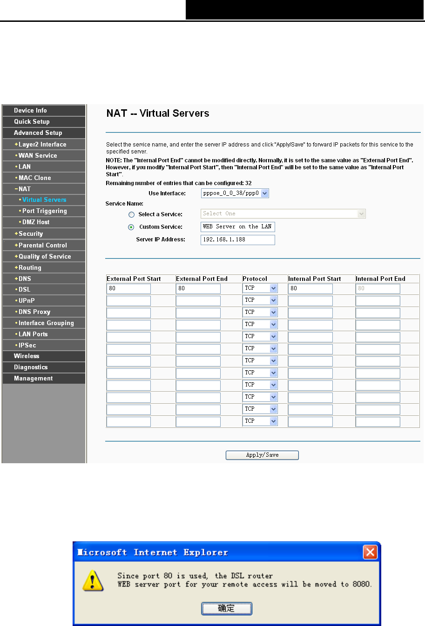The image size is (425, 626).
Task: Click the Apply/Save button
Action: pyautogui.click(x=262, y=455)
